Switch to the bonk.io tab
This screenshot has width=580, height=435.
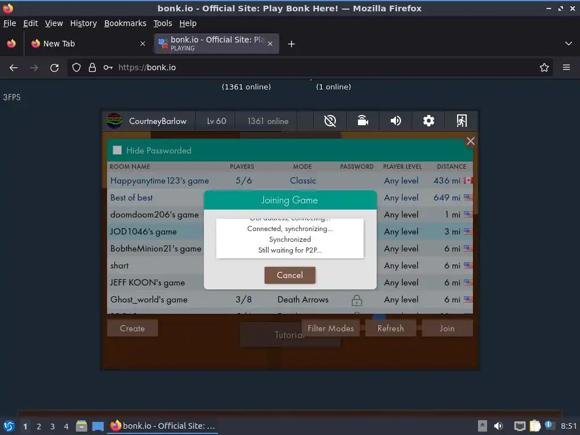216,44
